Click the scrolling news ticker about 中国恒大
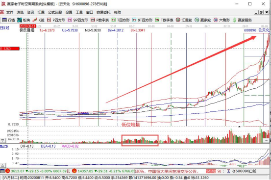 [166, 171]
